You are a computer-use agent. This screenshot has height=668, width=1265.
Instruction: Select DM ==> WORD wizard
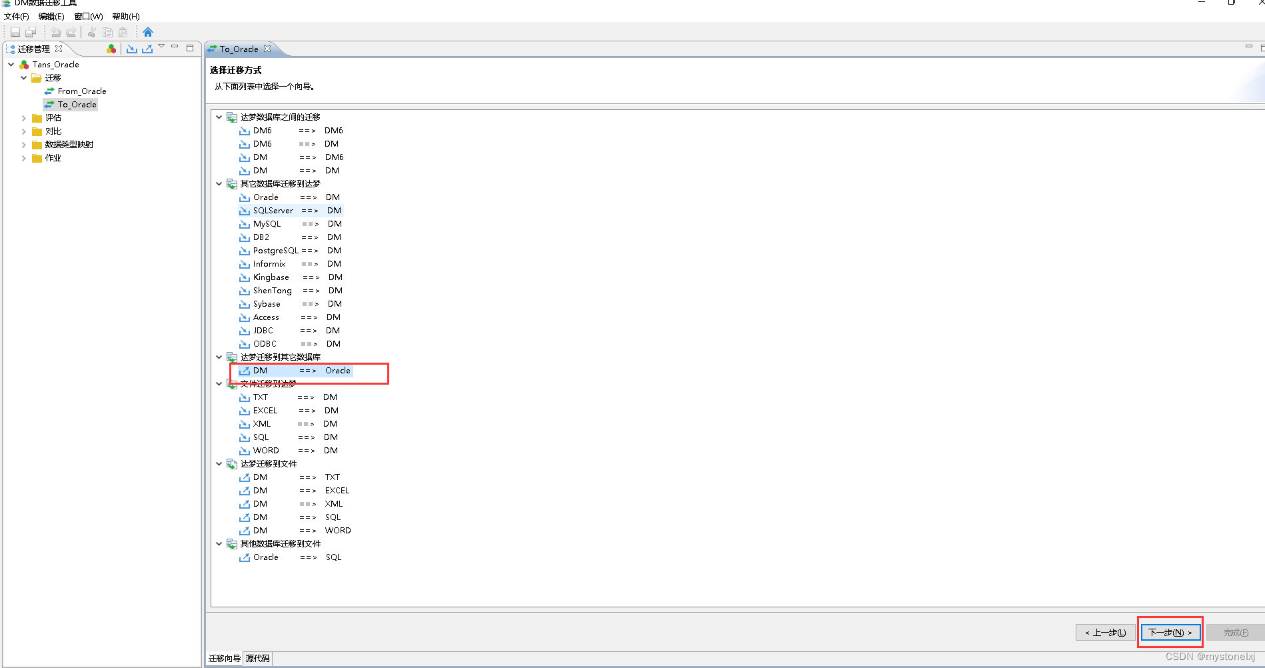(x=295, y=531)
